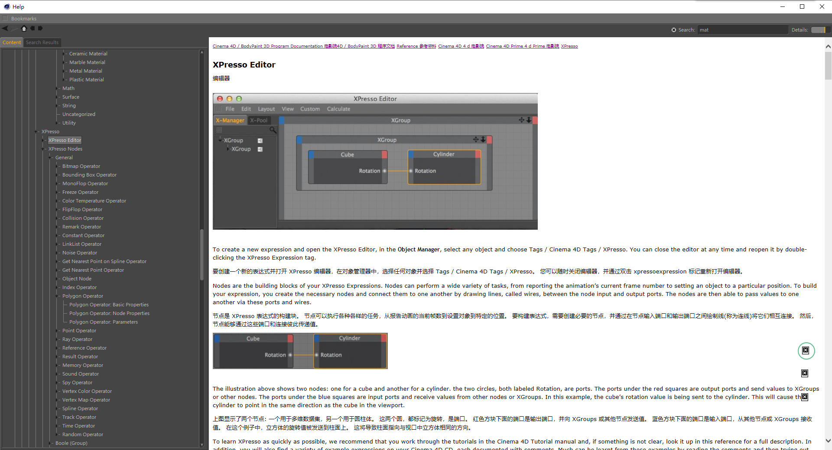Expand the Utility tree node

(x=57, y=123)
